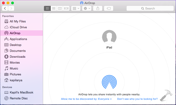Minimize the AirDrop window
Screen dimensions: 176x105
click(x=8, y=3)
